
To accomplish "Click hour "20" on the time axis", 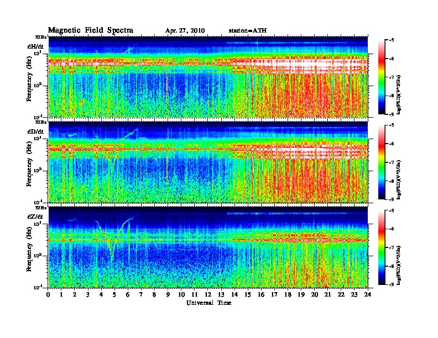I will [315, 294].
